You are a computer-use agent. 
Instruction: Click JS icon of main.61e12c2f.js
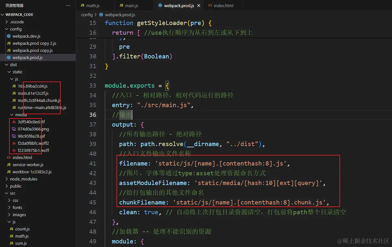coord(14,93)
